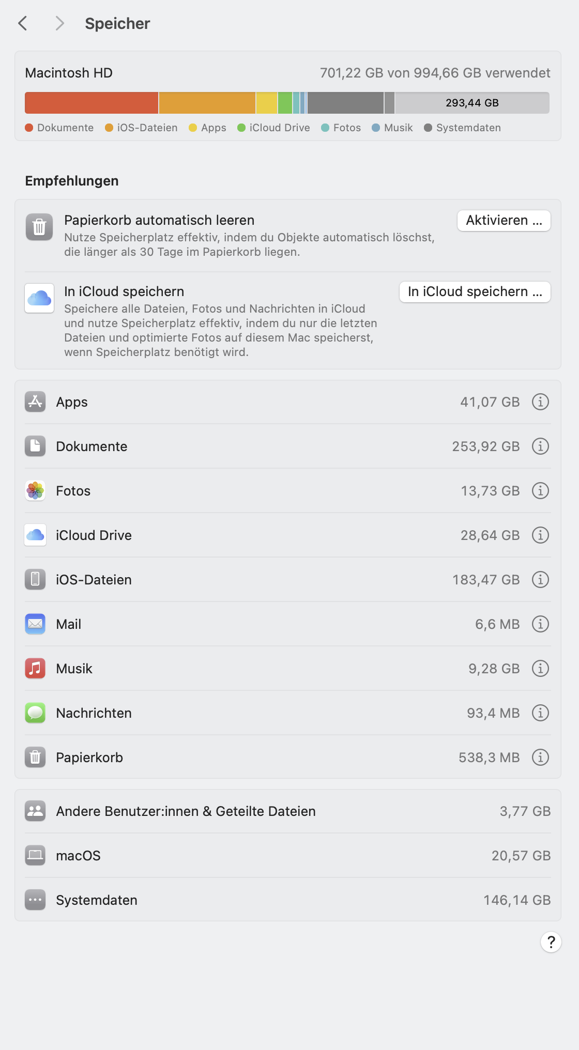The height and width of the screenshot is (1050, 579).
Task: Open iOS-Dateien info details
Action: (540, 580)
